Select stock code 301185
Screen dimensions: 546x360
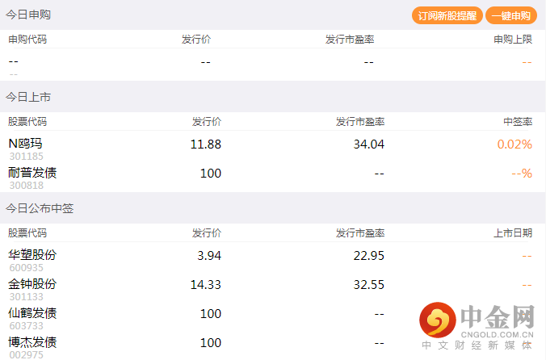[26, 157]
